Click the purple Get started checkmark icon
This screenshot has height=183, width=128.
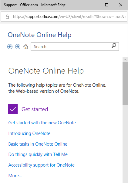point(13,109)
